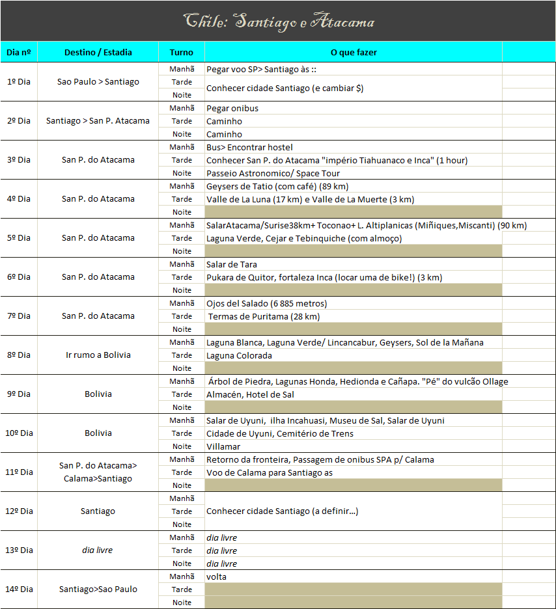Select the 'Dia nº' column header
The height and width of the screenshot is (609, 556).
(x=19, y=53)
